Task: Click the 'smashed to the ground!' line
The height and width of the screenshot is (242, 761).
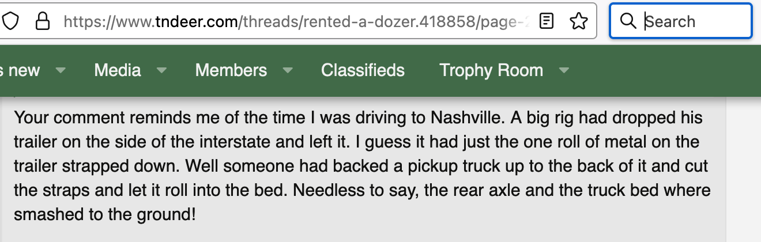Action: (x=105, y=215)
